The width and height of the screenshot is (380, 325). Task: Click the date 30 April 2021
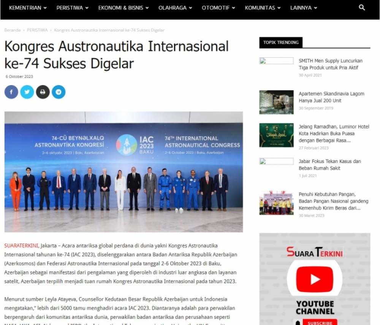click(x=310, y=75)
